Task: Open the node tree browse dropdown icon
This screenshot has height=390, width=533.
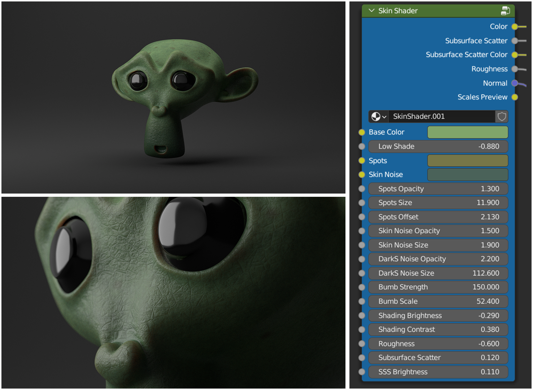Action: pyautogui.click(x=379, y=117)
